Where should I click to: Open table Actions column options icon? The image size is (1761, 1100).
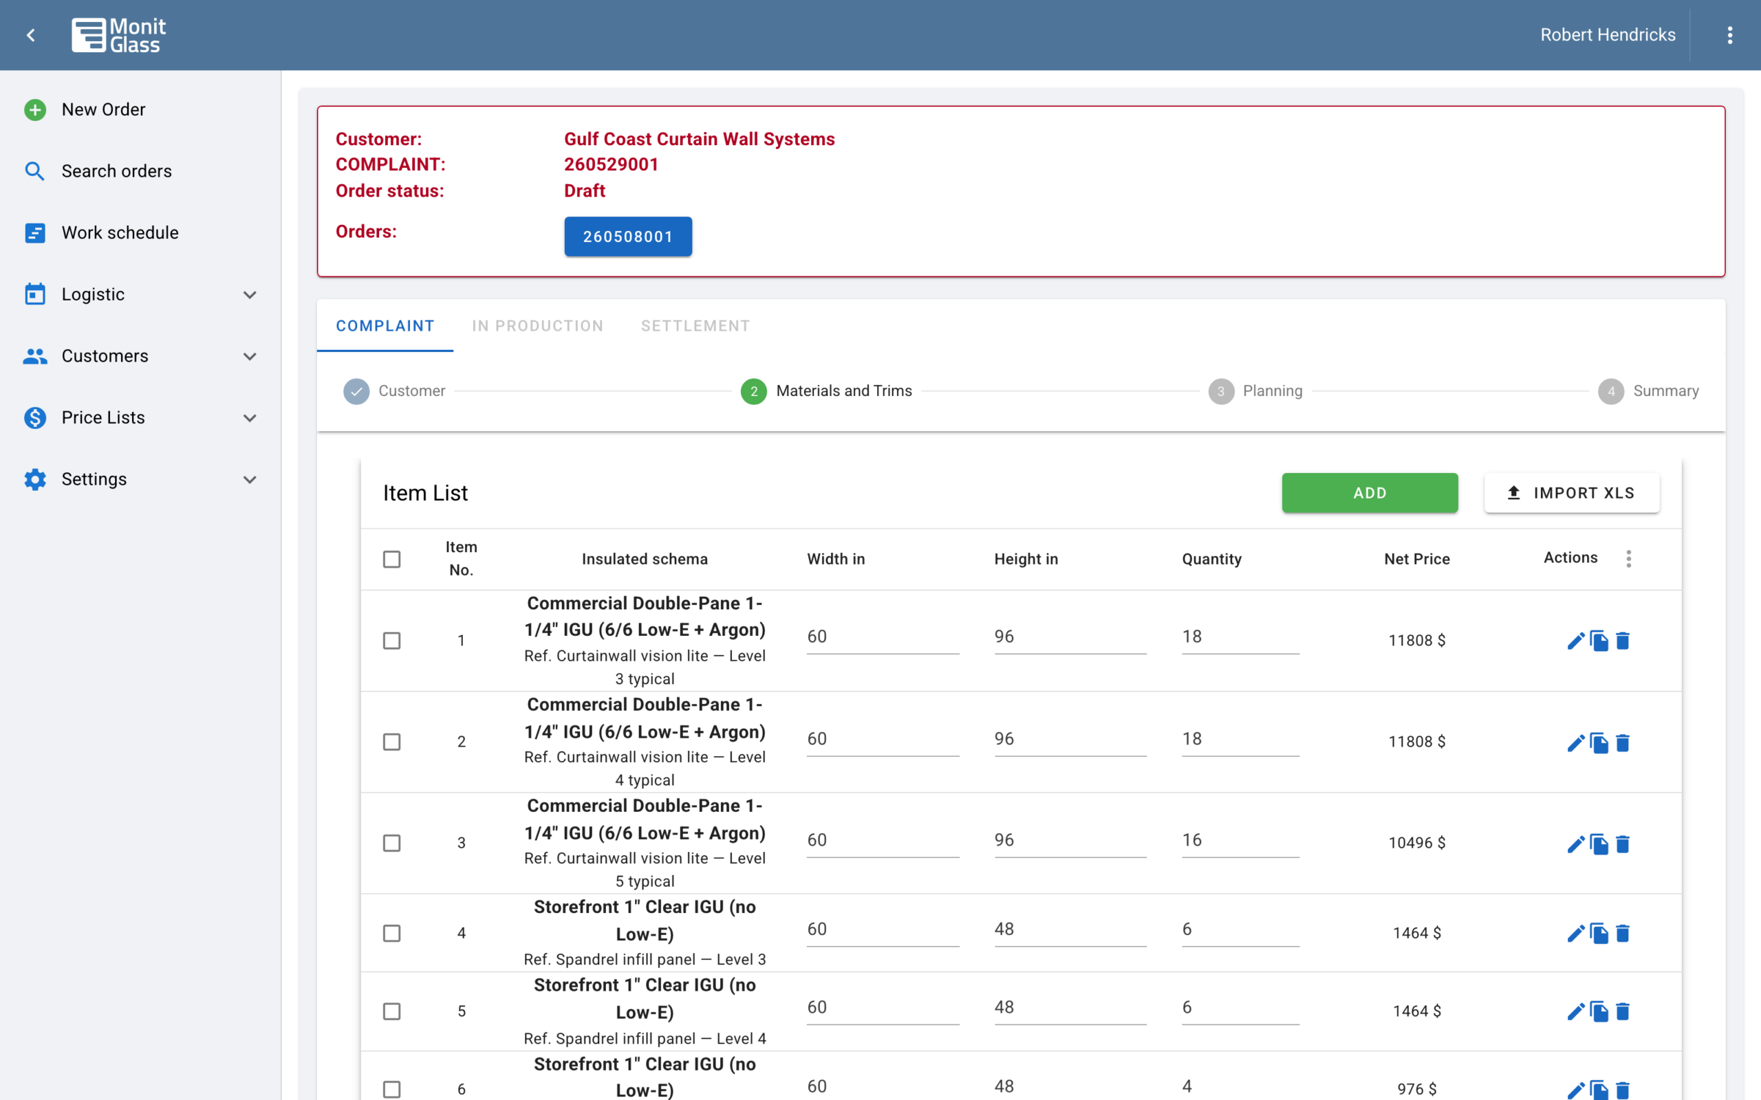pos(1628,559)
